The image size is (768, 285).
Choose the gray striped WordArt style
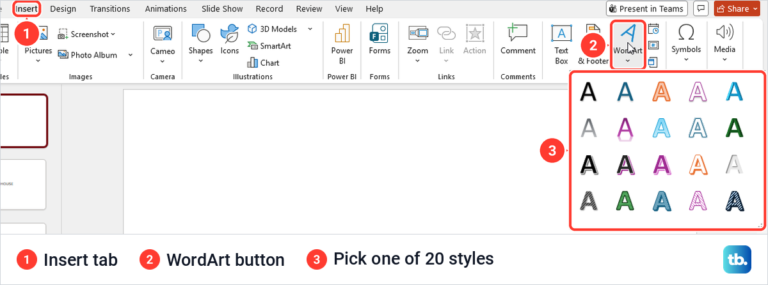589,201
